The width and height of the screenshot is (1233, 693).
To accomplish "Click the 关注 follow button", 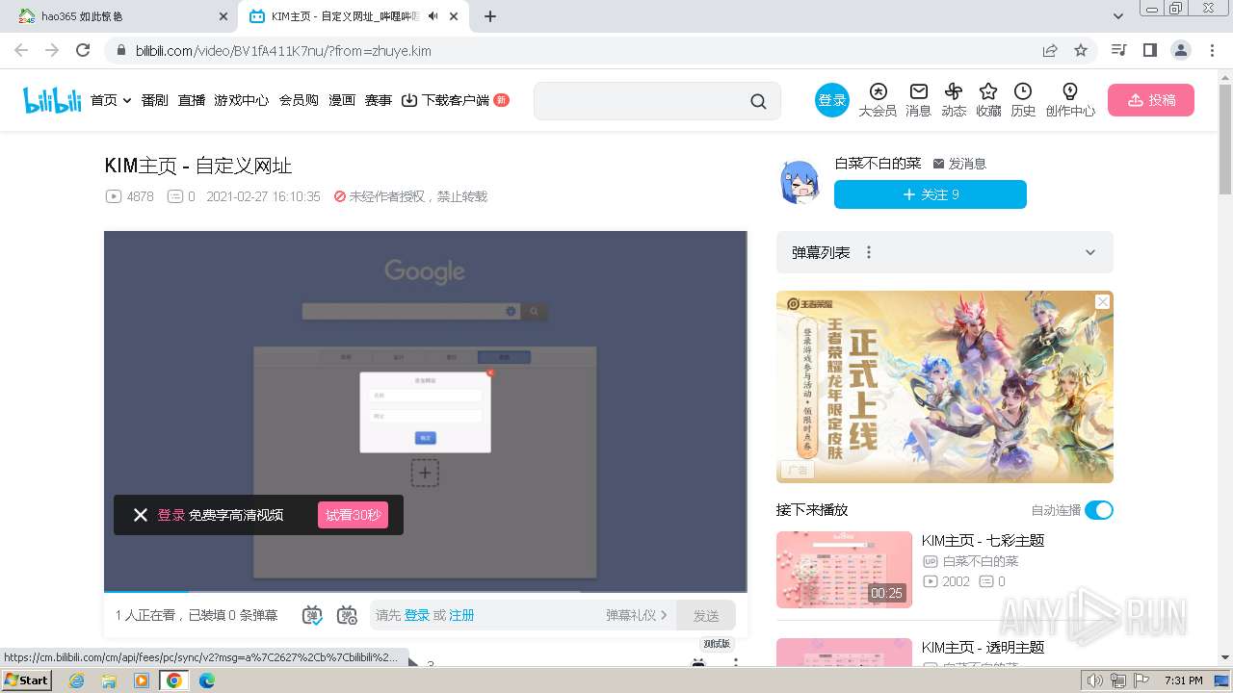I will pyautogui.click(x=931, y=194).
